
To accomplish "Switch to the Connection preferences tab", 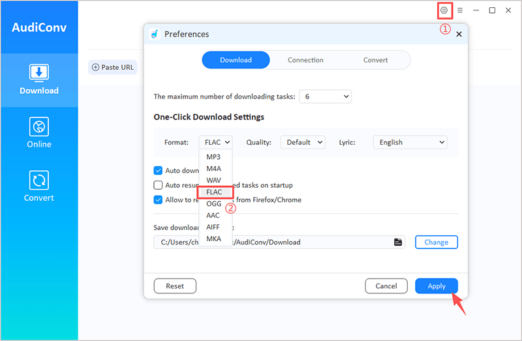I will (305, 60).
